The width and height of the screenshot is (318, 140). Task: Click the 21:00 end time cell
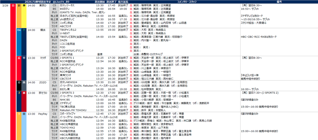coord(112,83)
